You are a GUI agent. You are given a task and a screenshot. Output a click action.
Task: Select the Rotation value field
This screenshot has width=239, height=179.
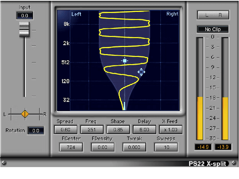[x=36, y=131]
